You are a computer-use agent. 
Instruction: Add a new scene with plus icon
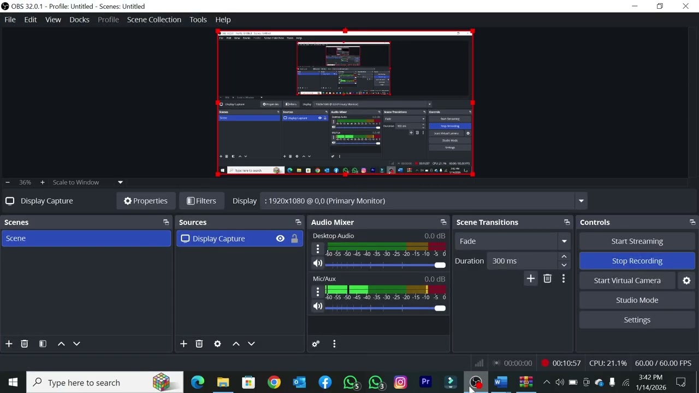pyautogui.click(x=9, y=344)
